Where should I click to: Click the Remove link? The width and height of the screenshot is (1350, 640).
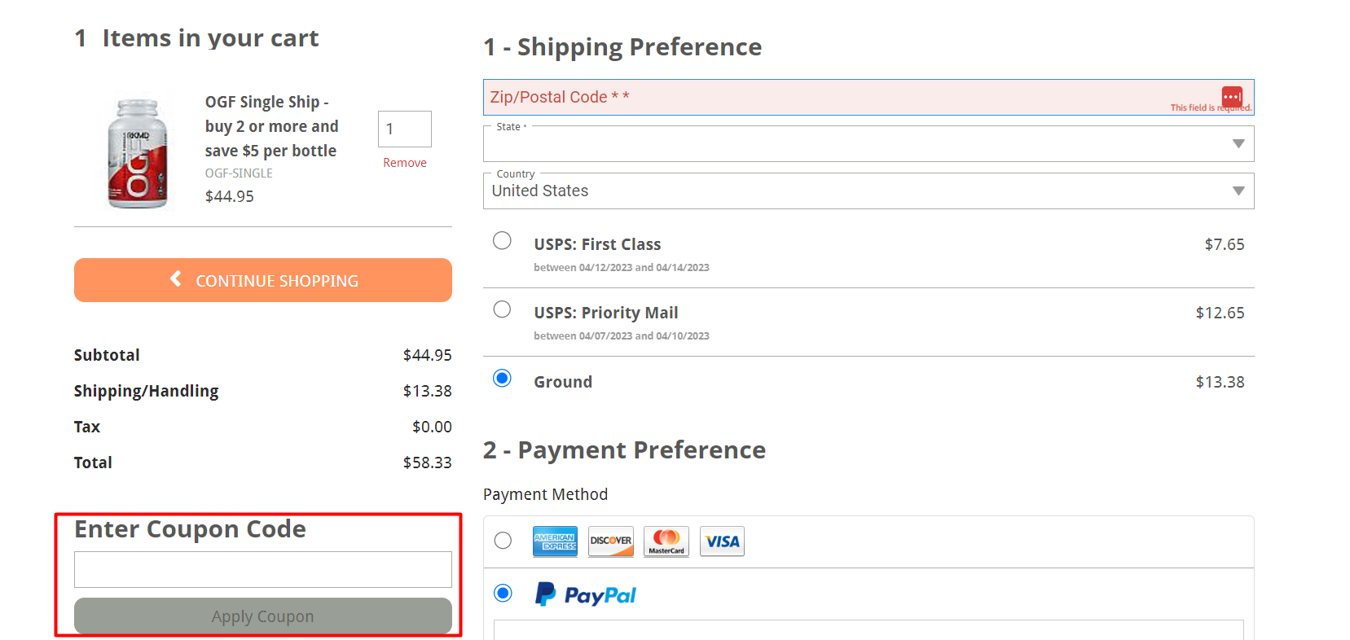(405, 163)
